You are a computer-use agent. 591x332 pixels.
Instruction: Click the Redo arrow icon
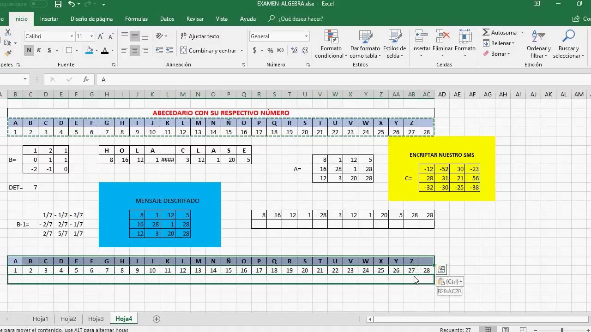click(88, 4)
